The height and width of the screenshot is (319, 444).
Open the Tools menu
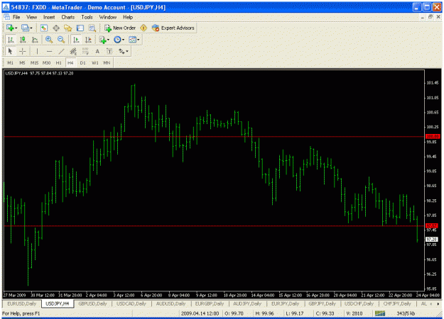click(87, 17)
